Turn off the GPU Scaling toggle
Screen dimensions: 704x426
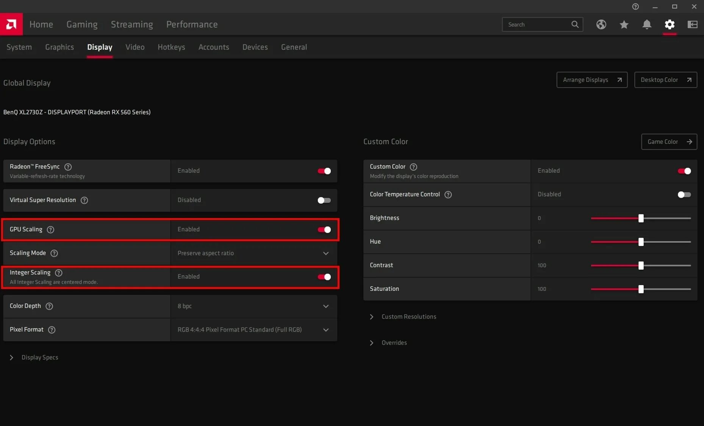[x=324, y=230]
